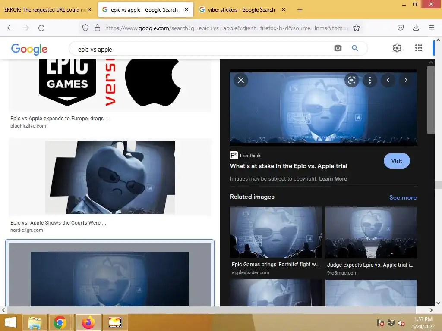Click the highlighted selected result thumbnail

coord(110,275)
